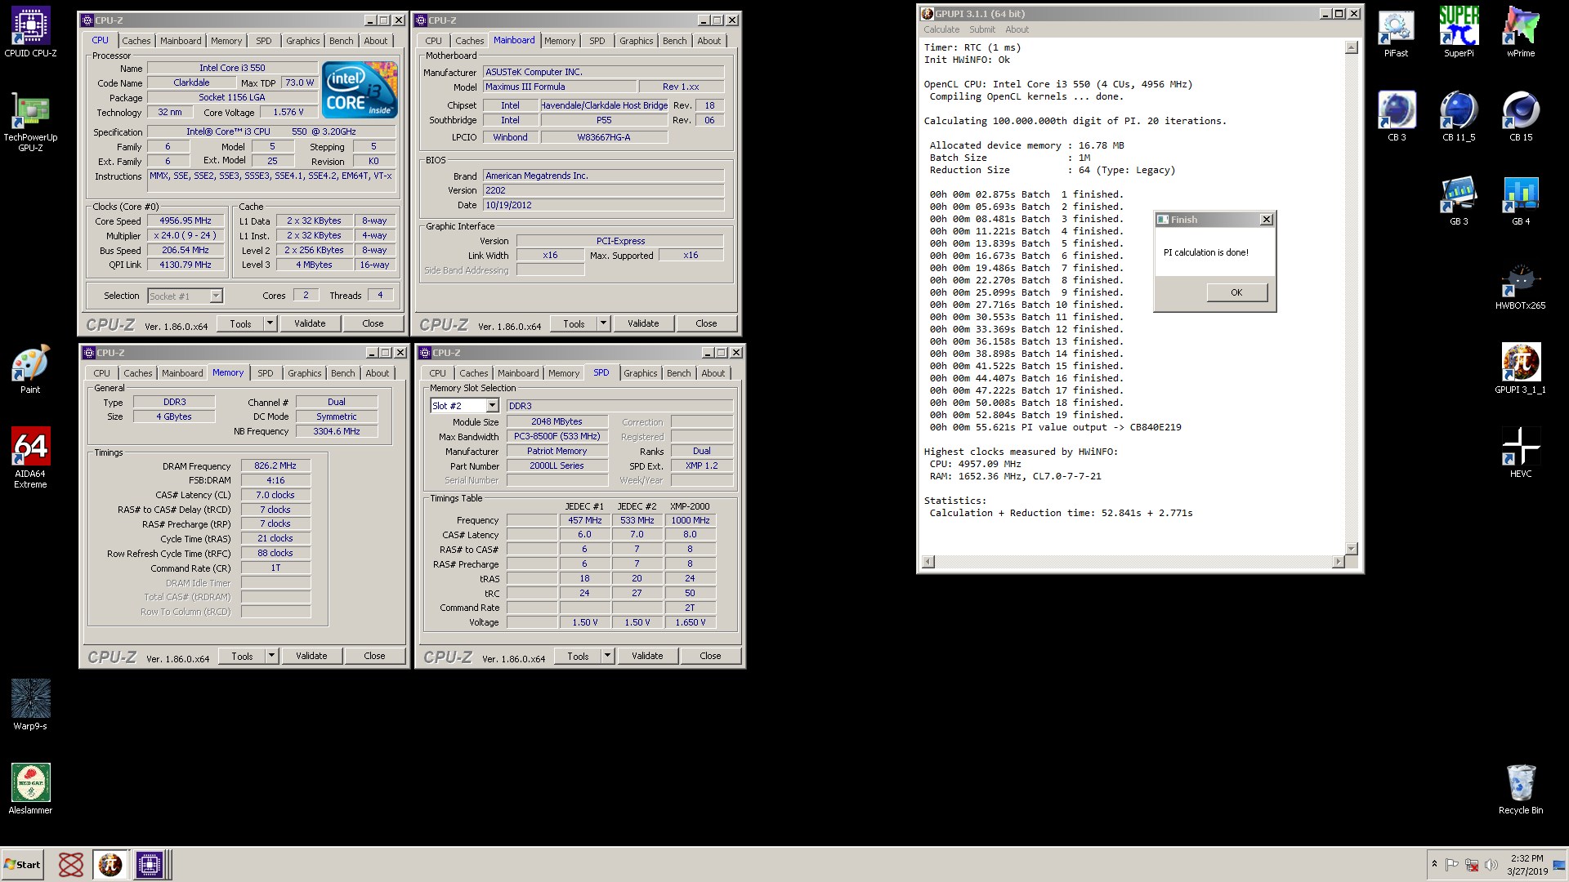
Task: Open the GB 3 desktop shortcut
Action: (x=1459, y=201)
